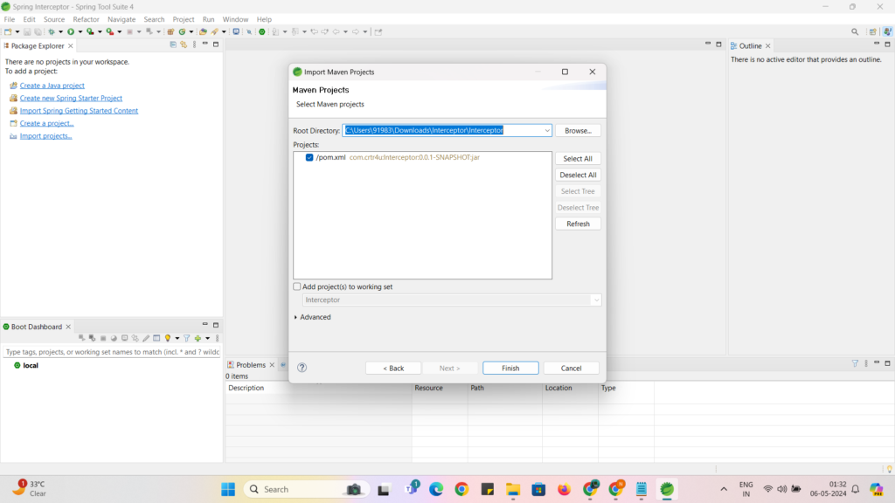Click the New Java Class toolbar icon
The width and height of the screenshot is (895, 503).
click(182, 32)
